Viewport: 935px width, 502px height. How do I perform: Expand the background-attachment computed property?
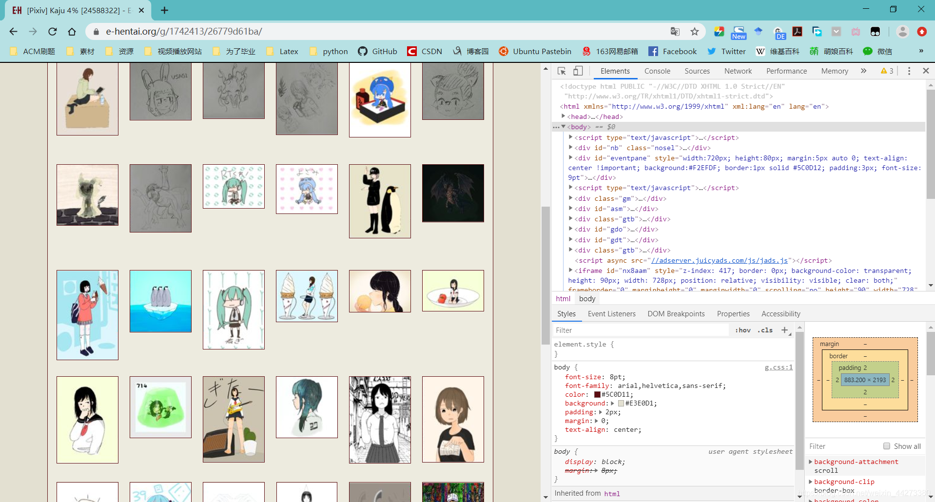click(811, 462)
